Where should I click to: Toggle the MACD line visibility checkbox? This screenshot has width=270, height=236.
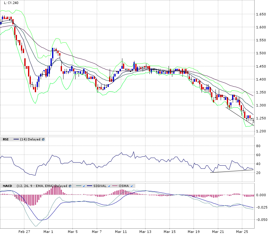84,186
